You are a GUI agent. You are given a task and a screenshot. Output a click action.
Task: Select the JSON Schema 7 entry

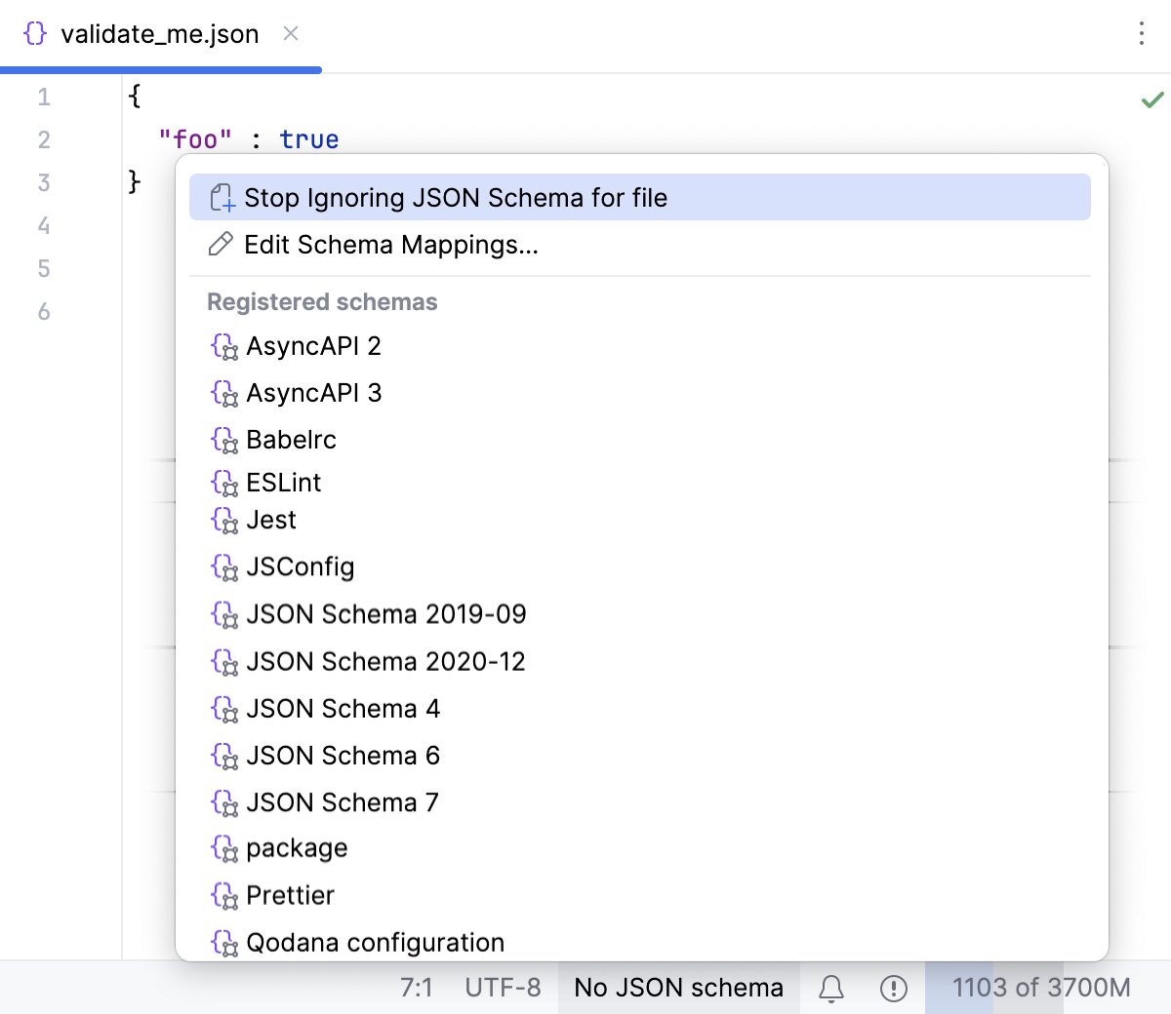(343, 802)
